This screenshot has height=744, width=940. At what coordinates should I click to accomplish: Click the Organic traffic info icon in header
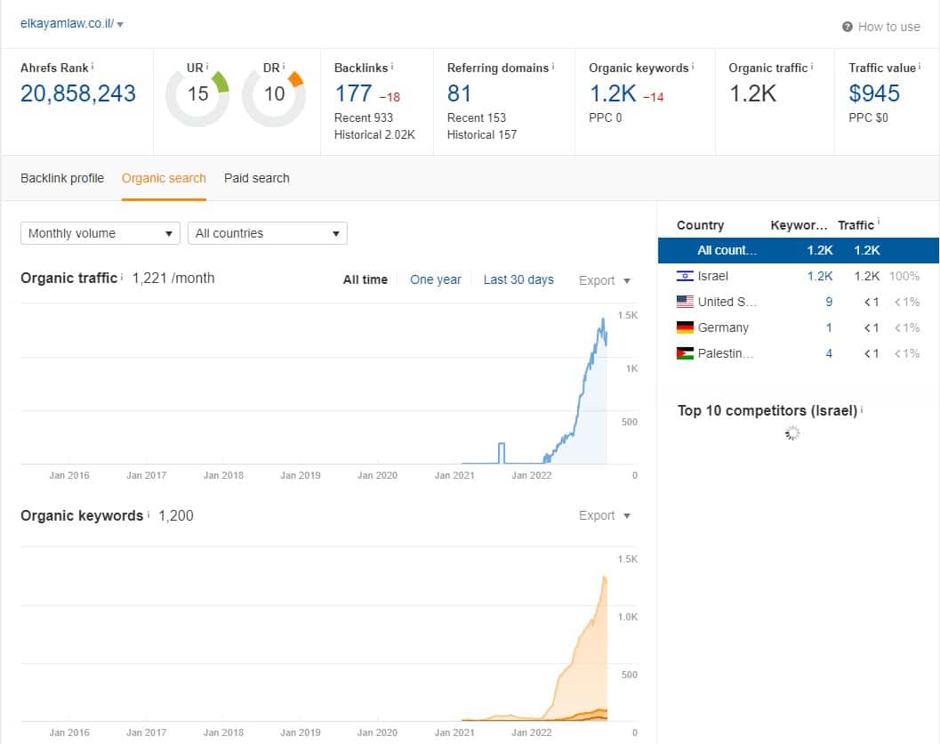(812, 66)
